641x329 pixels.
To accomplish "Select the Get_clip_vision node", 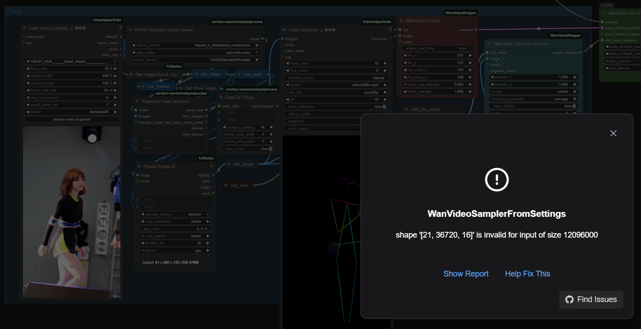I will [x=434, y=110].
